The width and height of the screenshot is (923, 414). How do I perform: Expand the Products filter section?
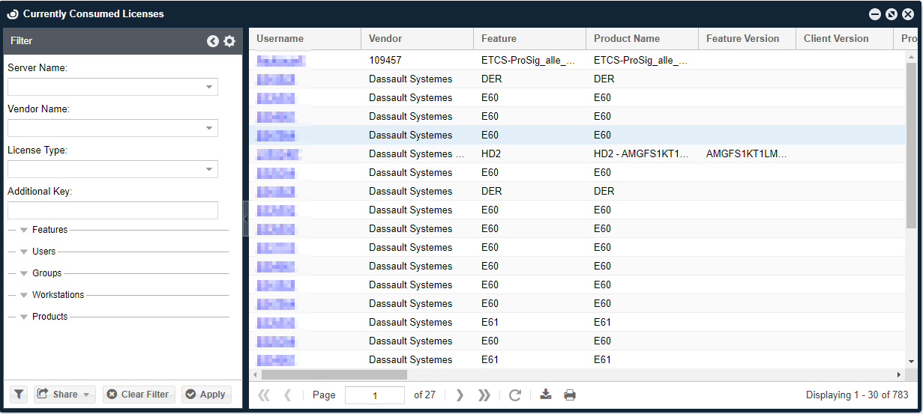pyautogui.click(x=24, y=317)
